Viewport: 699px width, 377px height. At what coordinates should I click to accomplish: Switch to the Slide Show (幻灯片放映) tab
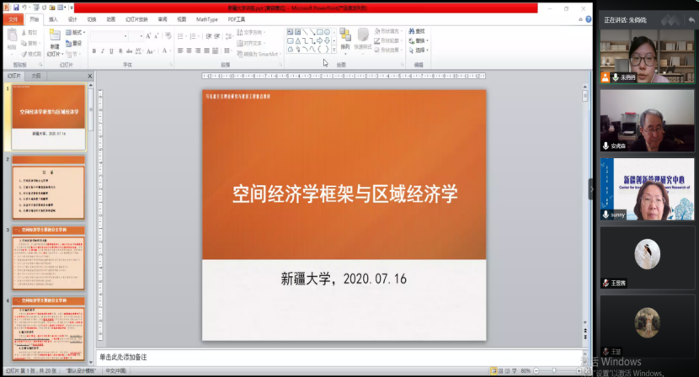(x=136, y=19)
